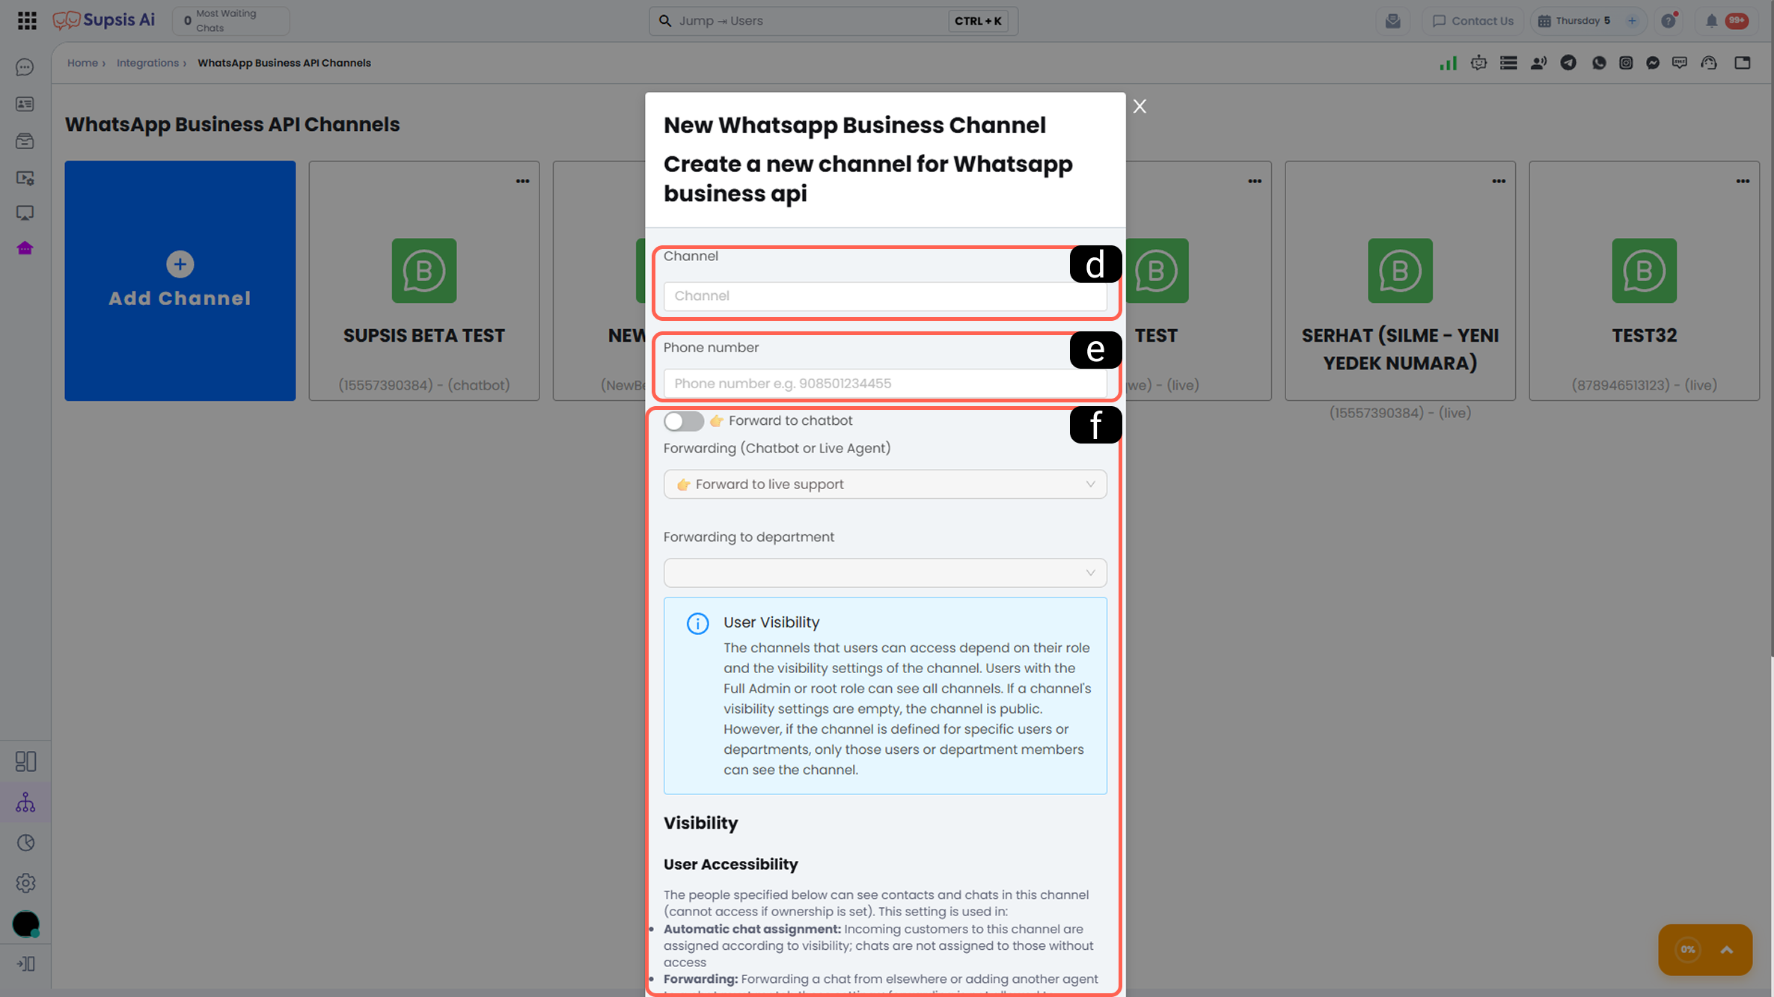The height and width of the screenshot is (997, 1774).
Task: Open the help question mark icon
Action: tap(1669, 21)
